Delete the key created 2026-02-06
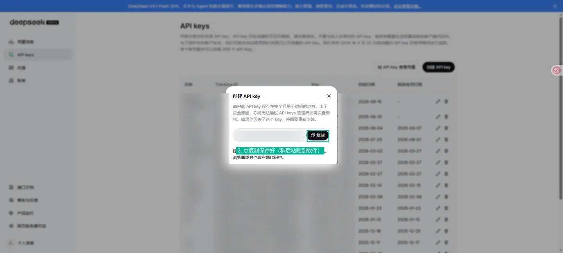This screenshot has width=563, height=253. pos(446,197)
